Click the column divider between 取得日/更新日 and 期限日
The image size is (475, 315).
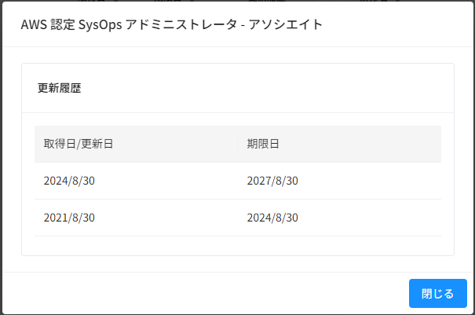point(237,144)
